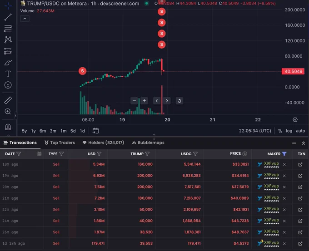Activate the zoom in tool
Image resolution: width=309 pixels, height=251 pixels.
point(8,112)
